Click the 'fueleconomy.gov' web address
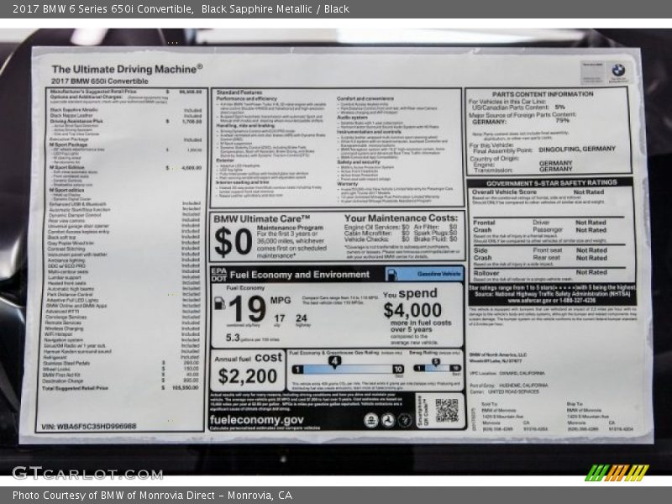This screenshot has width=672, height=504. click(257, 420)
